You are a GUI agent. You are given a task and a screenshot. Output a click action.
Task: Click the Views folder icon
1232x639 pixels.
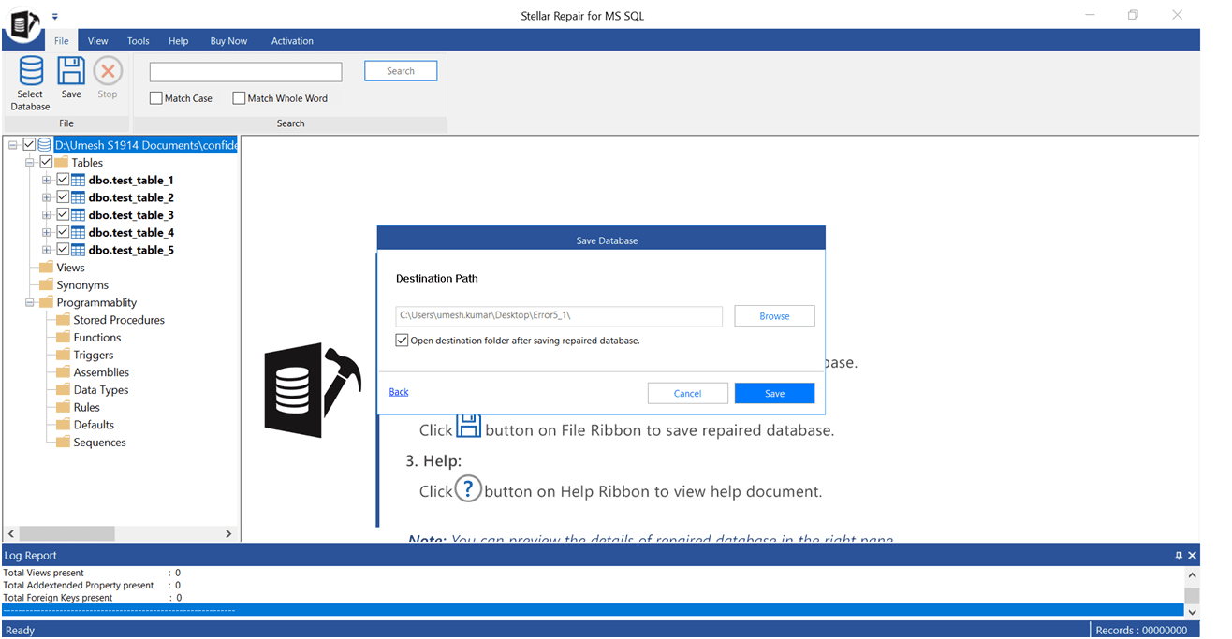pyautogui.click(x=46, y=268)
